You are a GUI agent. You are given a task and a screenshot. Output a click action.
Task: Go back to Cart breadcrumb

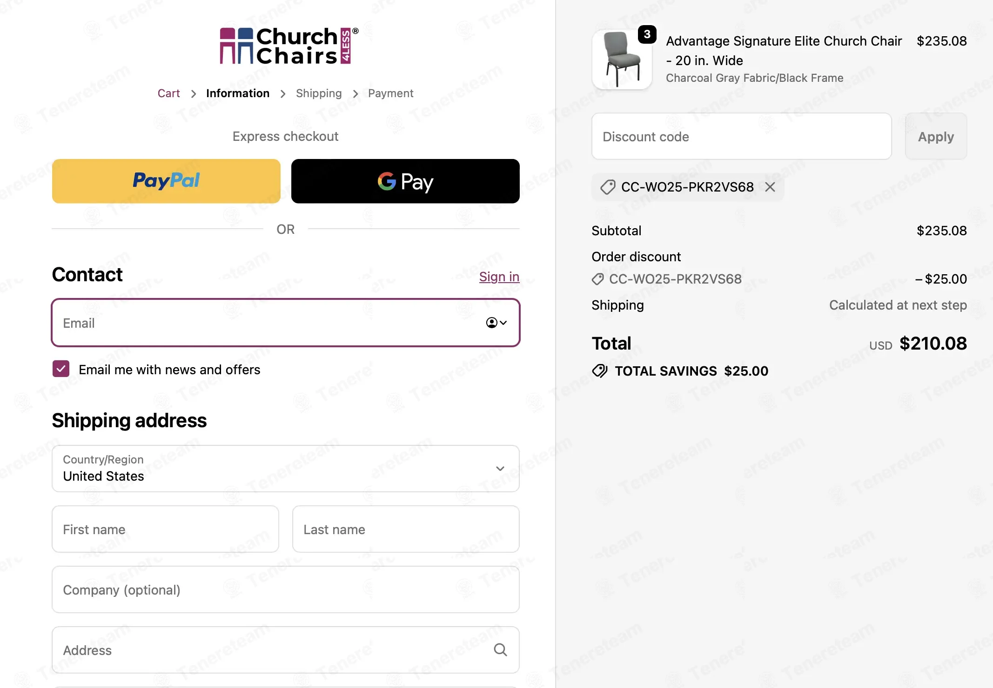pyautogui.click(x=168, y=93)
